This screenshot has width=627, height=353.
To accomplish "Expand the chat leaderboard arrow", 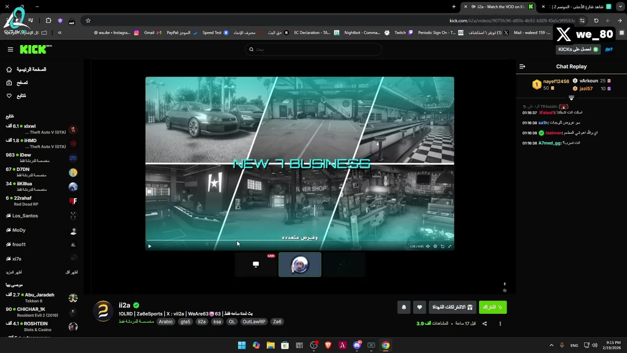I will 571,98.
